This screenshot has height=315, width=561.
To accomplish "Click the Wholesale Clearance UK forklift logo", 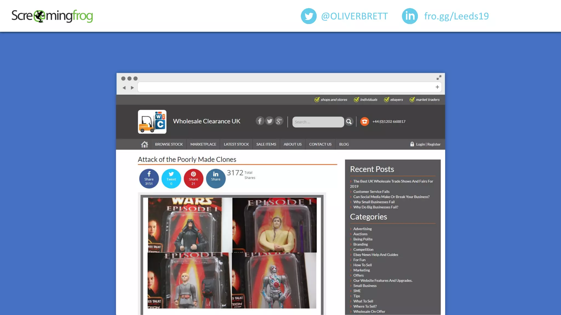I will pos(152,122).
